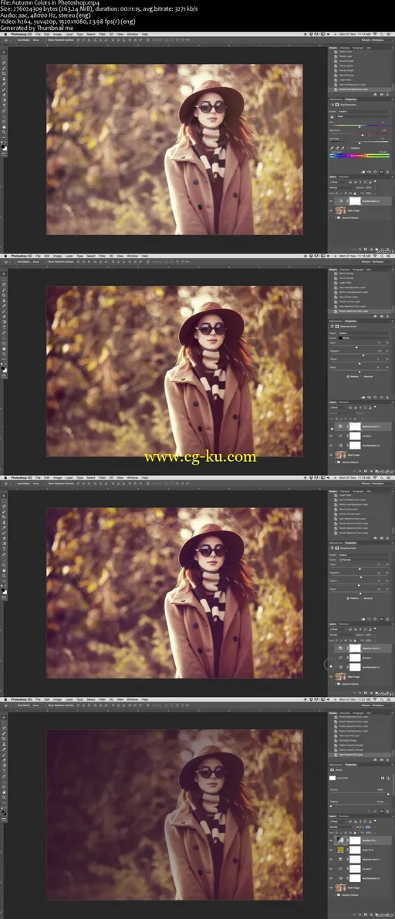Click lock all icon in Gradient Fill screenshot Layers
395x919 pixels.
click(355, 833)
